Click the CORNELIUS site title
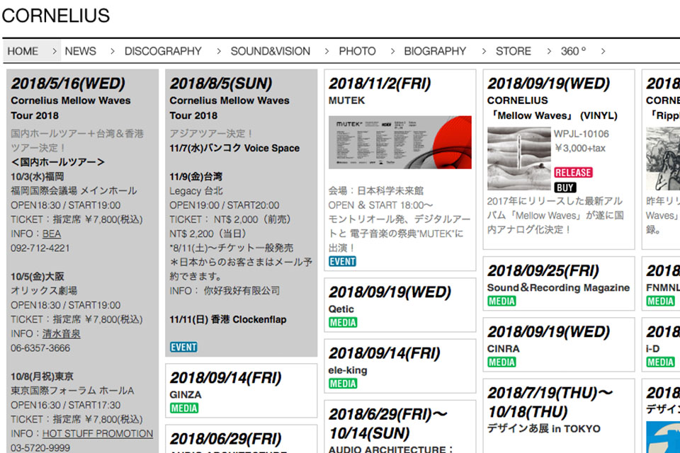The height and width of the screenshot is (453, 680). tap(56, 16)
